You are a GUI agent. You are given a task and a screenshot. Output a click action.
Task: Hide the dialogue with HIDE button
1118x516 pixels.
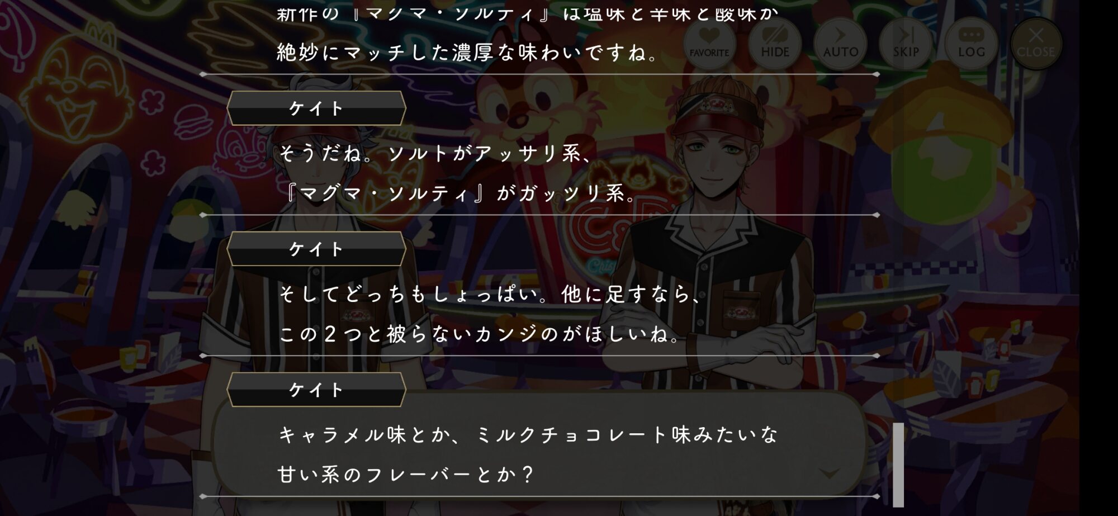coord(775,43)
